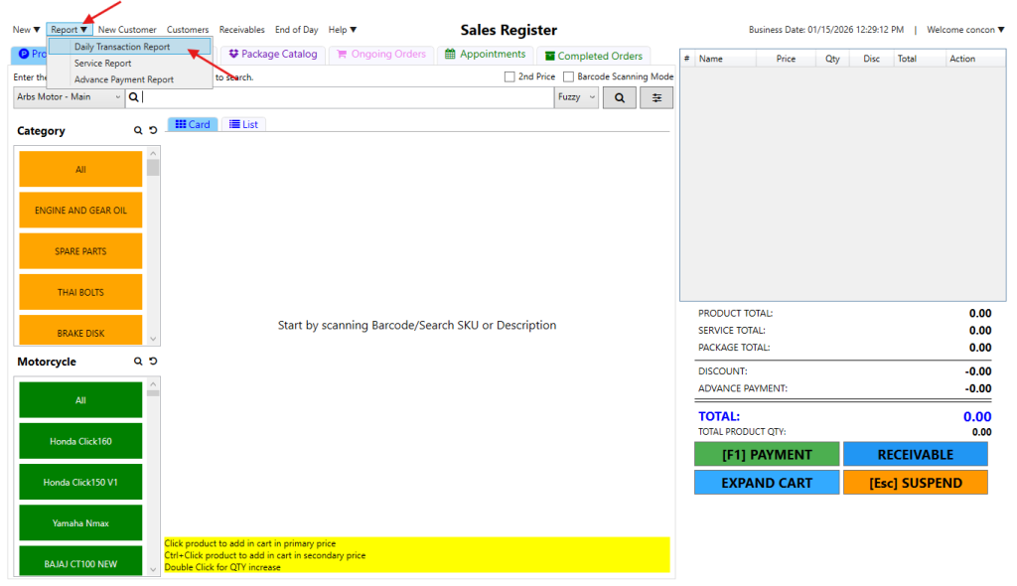
Task: Open the filter settings sliders button
Action: tap(656, 97)
